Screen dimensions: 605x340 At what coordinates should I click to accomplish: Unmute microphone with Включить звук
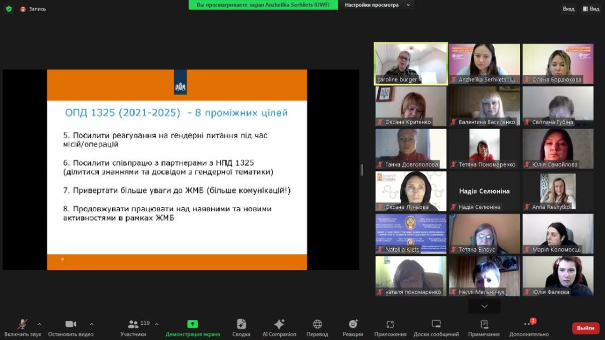[23, 328]
